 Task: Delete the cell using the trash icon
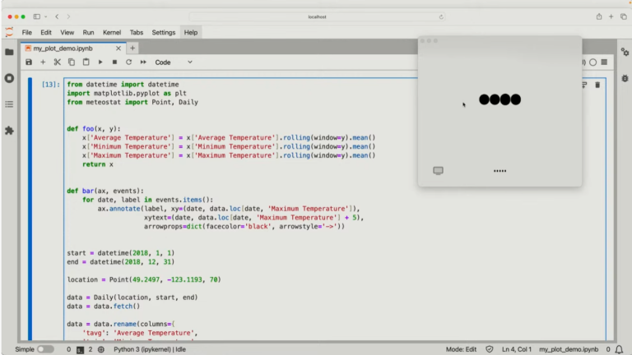pyautogui.click(x=597, y=85)
